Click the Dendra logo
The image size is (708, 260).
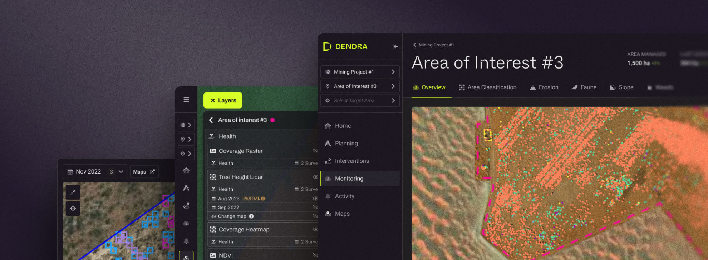[345, 46]
